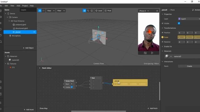
Task: Click Create patch button under Interactions
Action: coord(189,66)
